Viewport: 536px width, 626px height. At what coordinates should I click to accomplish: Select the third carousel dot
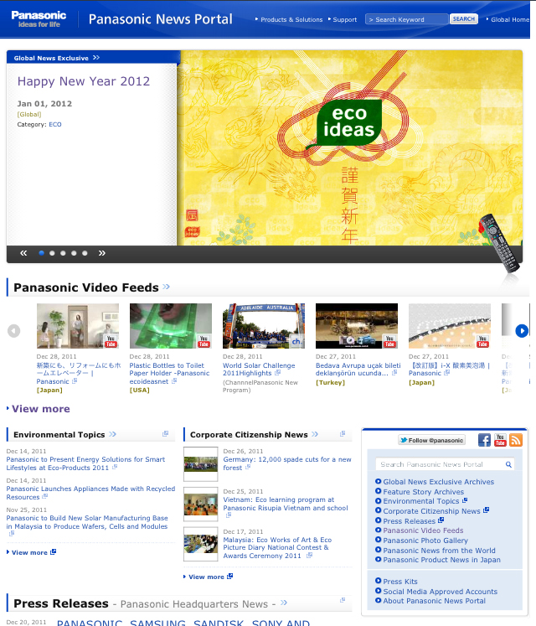click(63, 253)
